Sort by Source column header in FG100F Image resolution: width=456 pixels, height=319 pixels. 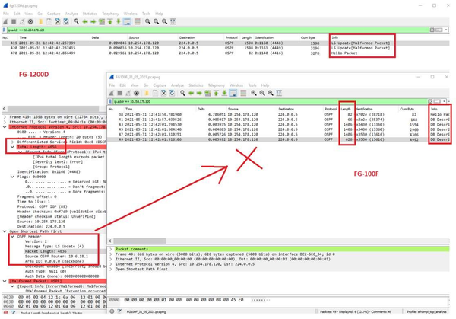tap(233, 109)
